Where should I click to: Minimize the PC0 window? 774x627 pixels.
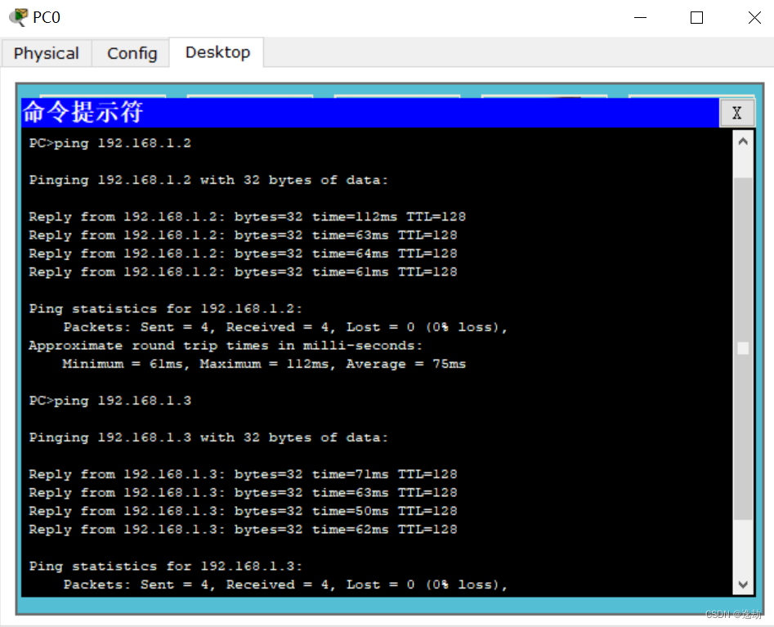click(x=640, y=18)
